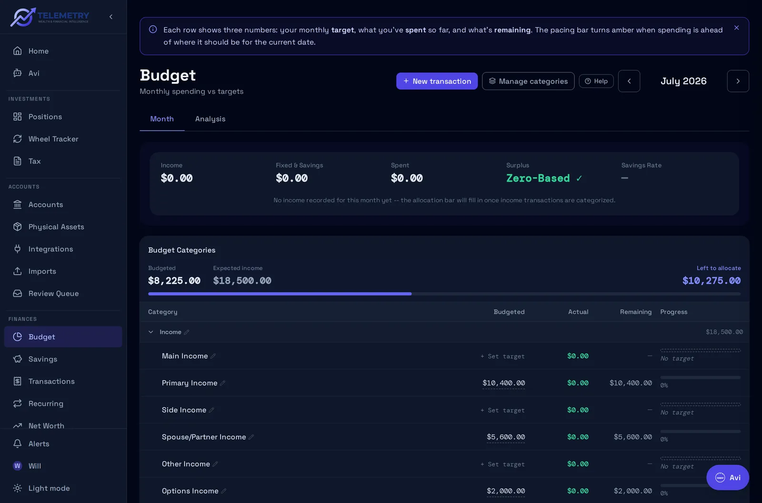Click the Telemetry logo

tap(50, 17)
